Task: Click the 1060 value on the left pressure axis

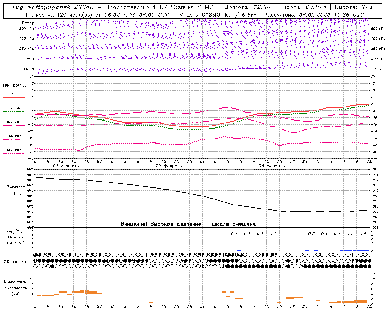Action: coord(31,169)
